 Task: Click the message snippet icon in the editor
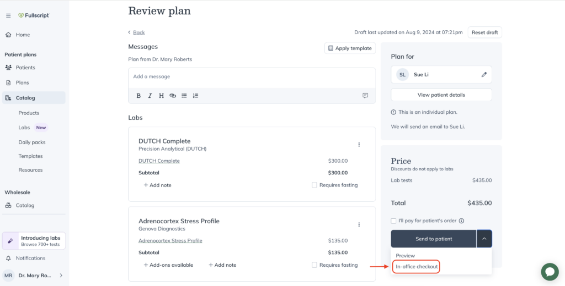click(x=365, y=96)
